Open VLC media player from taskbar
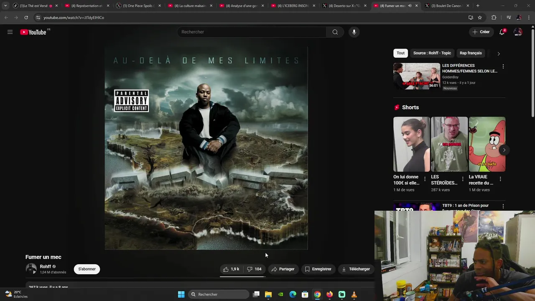535x301 pixels. click(354, 294)
